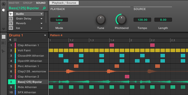Click timeline marker 1.2 in the ruler
The image size is (188, 95).
pos(72,40)
